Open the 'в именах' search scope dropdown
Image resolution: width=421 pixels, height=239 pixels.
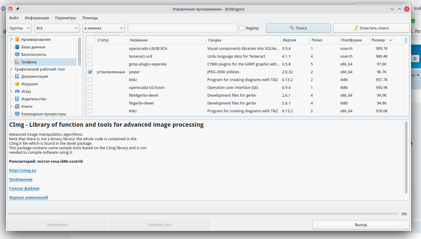click(x=104, y=28)
